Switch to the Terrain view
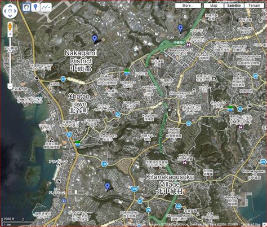The width and height of the screenshot is (267, 227). coord(254,6)
